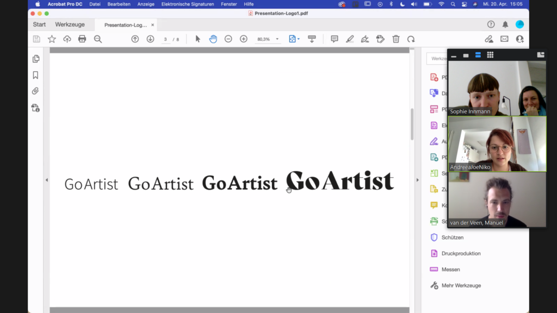
Task: Open help via question mark icon
Action: [x=491, y=24]
